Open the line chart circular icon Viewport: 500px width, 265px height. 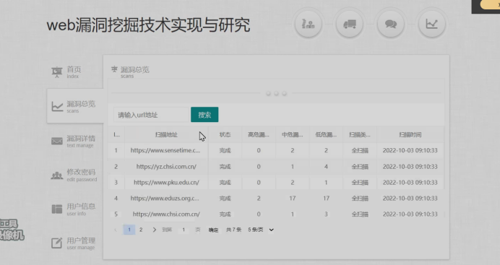(432, 24)
